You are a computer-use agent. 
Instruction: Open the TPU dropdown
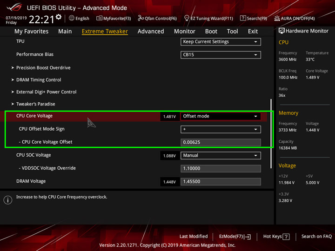click(x=221, y=42)
